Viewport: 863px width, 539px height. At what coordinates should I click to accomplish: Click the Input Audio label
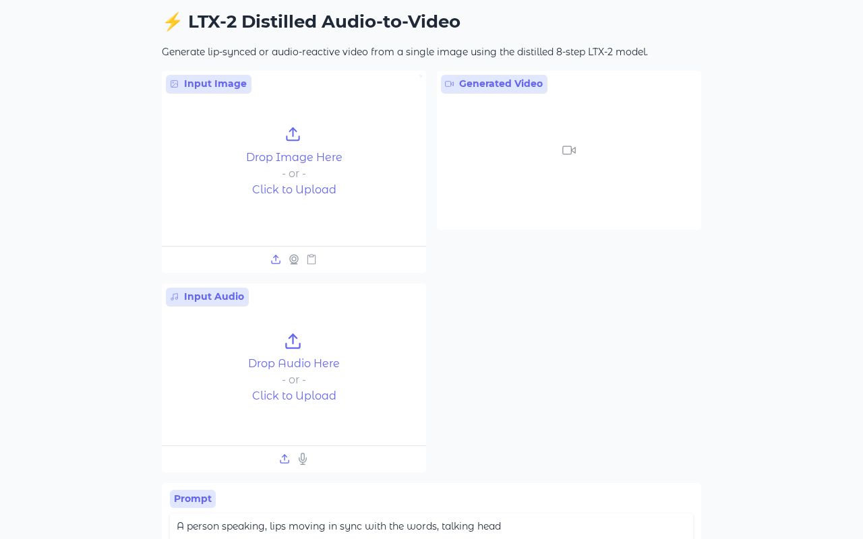click(x=207, y=297)
